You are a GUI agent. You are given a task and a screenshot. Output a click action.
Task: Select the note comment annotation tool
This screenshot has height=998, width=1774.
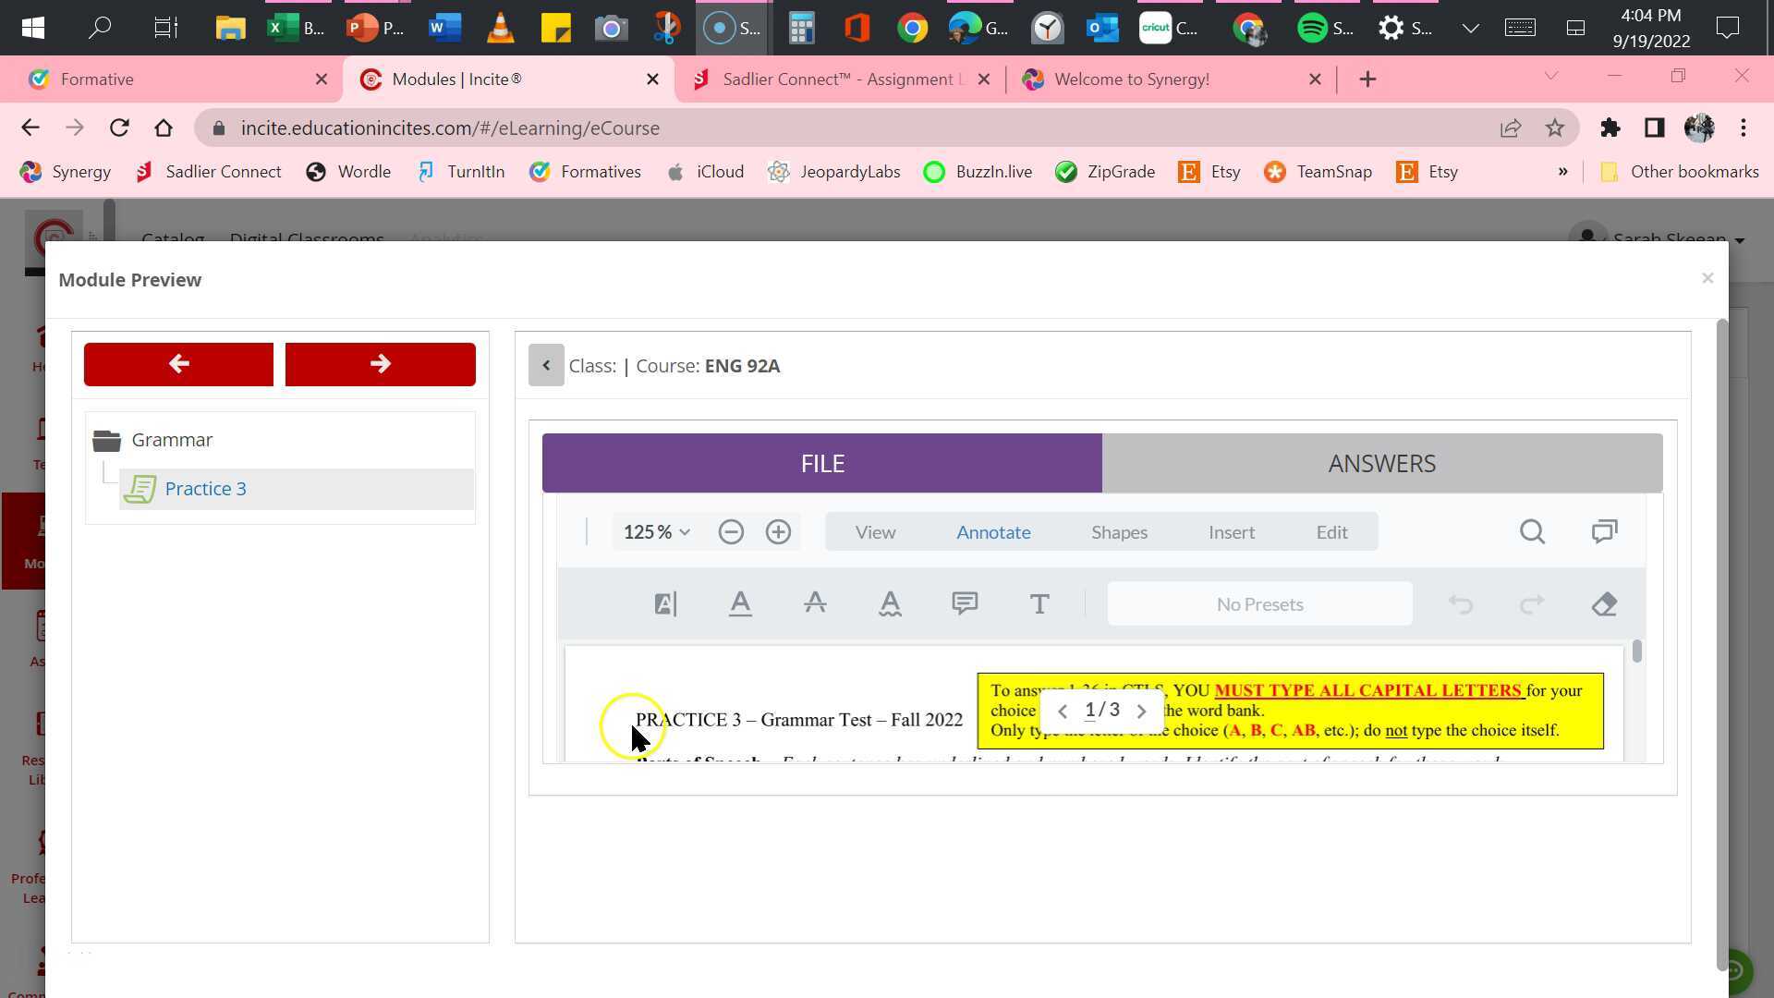[965, 604]
